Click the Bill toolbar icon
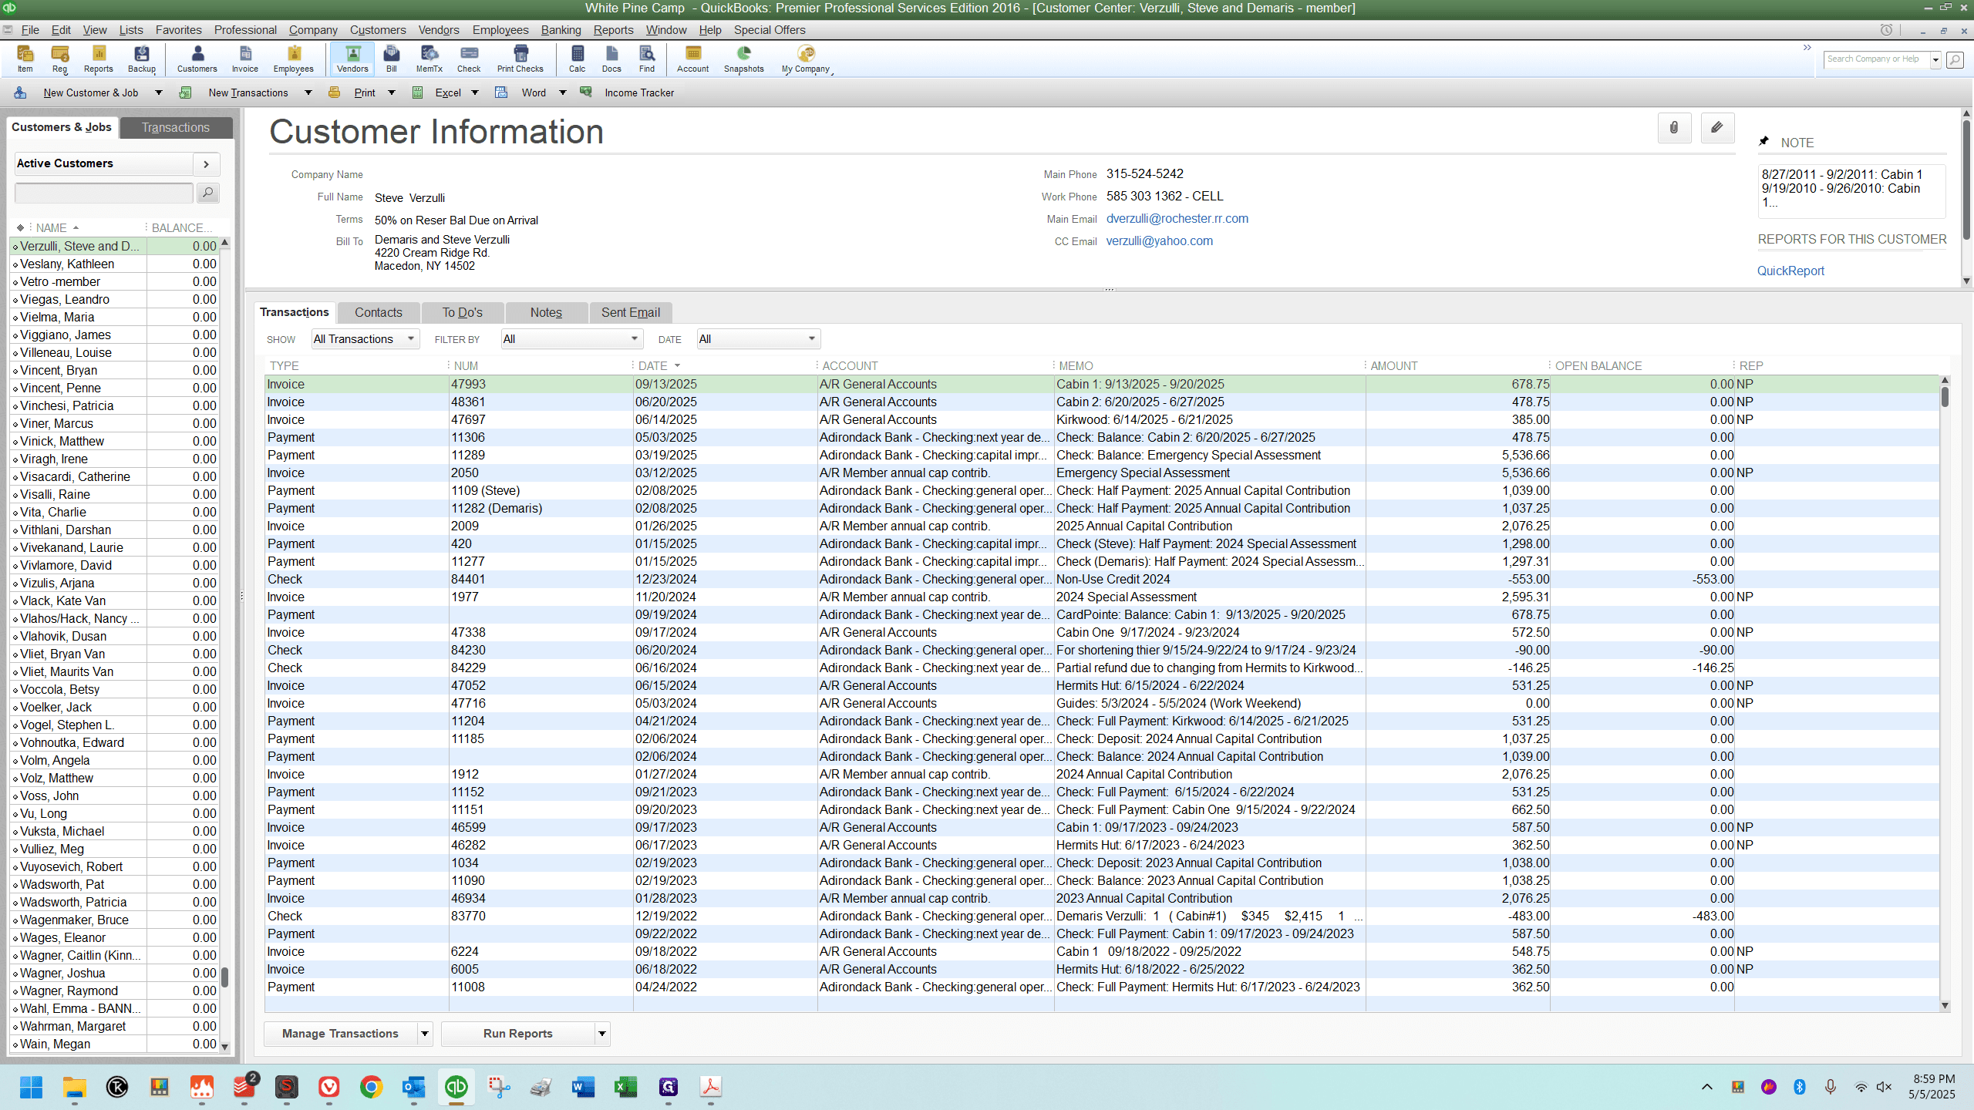 [x=391, y=59]
